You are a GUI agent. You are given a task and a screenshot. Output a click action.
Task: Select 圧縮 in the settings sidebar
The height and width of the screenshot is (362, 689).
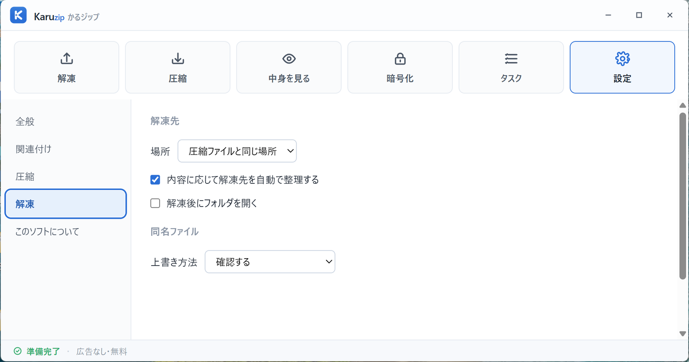(x=65, y=176)
